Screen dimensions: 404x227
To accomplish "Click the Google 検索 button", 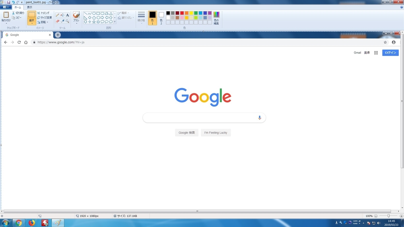I will coord(187,133).
